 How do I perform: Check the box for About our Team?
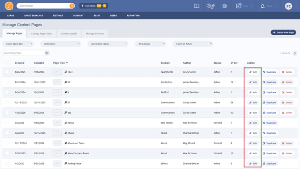[7, 143]
